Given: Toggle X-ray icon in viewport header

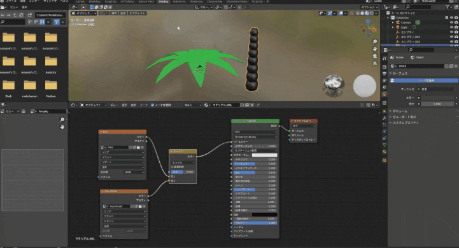Looking at the screenshot, I should coord(351,13).
